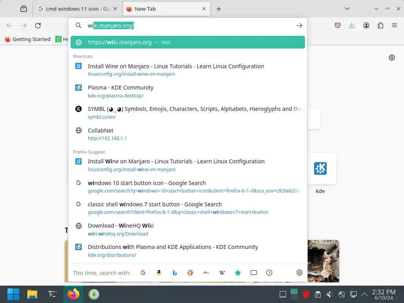The width and height of the screenshot is (404, 303).
Task: Minimize the window with down chevron
Action: click(376, 9)
